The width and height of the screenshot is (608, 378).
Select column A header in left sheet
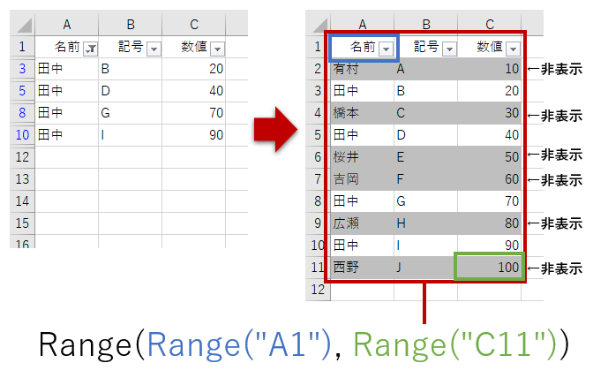[67, 25]
